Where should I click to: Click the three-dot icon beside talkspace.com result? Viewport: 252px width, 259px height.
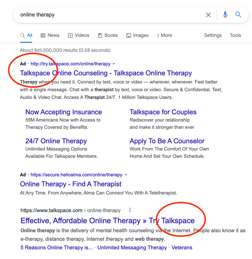[x=130, y=210]
